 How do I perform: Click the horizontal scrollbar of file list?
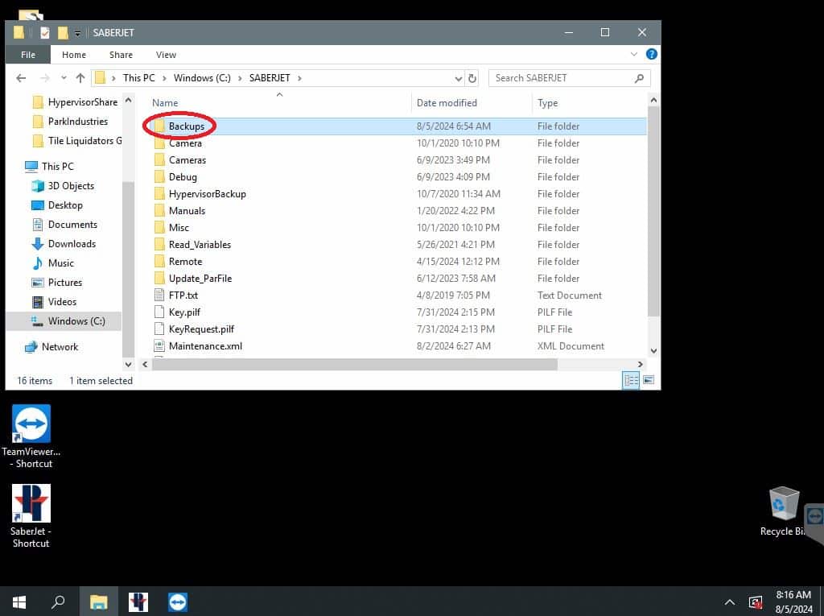[x=355, y=364]
